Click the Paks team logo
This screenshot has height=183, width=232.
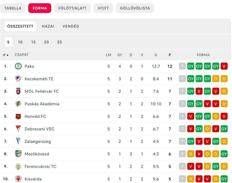point(18,66)
